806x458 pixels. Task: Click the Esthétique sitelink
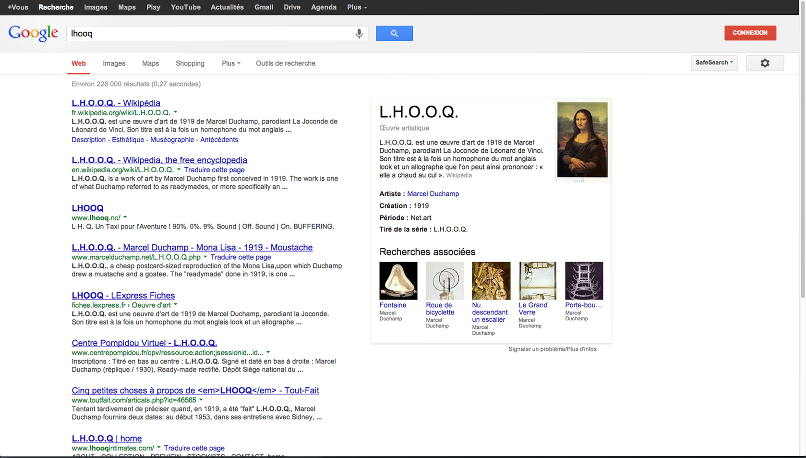point(128,140)
